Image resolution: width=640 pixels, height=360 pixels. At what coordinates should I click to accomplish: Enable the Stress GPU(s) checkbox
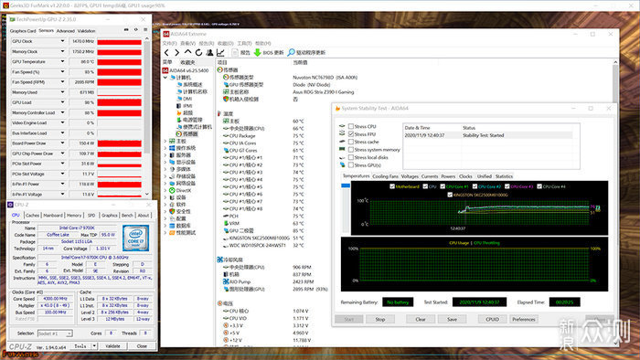click(350, 165)
